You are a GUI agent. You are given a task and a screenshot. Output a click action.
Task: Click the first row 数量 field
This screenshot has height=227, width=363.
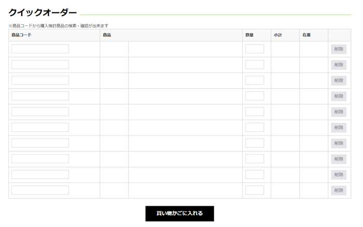pos(254,49)
